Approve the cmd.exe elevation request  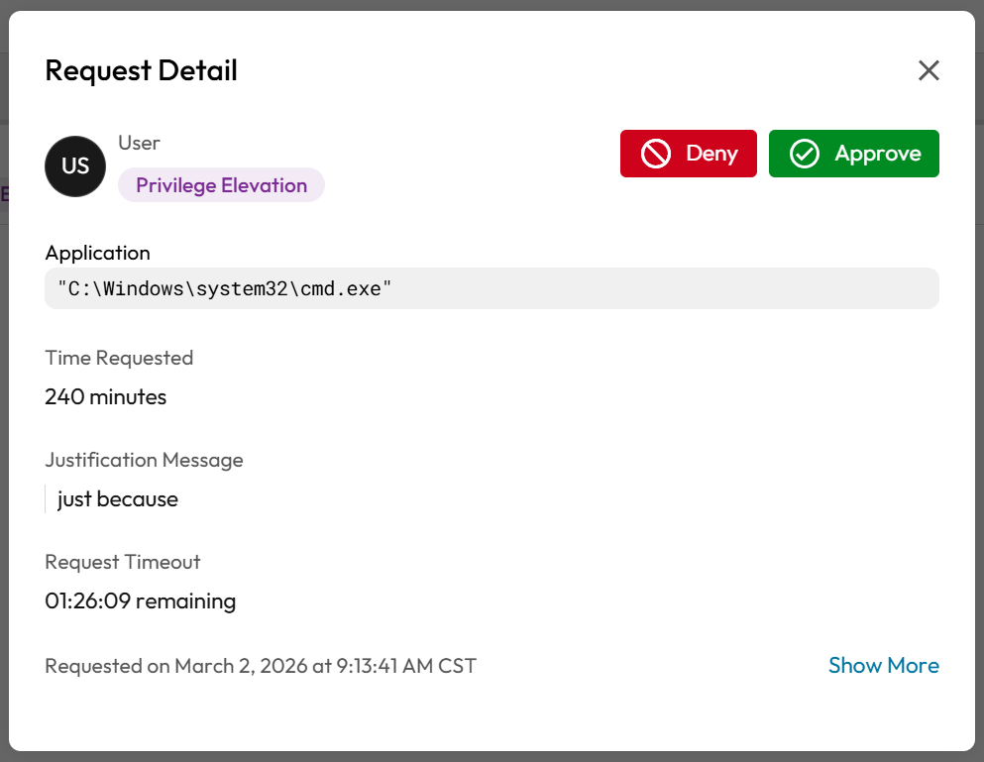pos(854,154)
